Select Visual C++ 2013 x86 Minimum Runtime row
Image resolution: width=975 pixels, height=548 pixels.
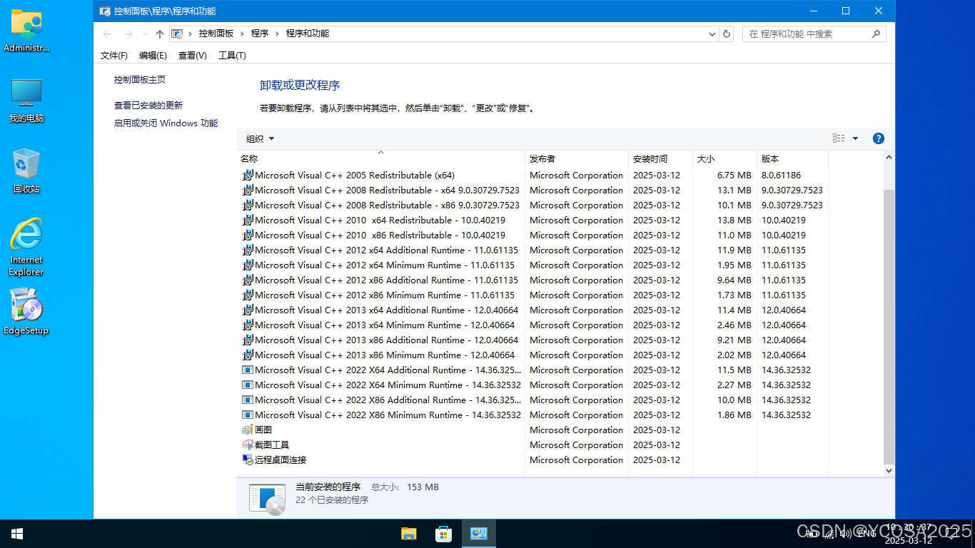[534, 355]
